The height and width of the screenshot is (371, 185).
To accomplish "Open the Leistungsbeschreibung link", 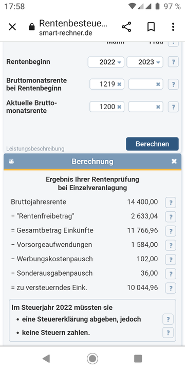I will 35,149.
